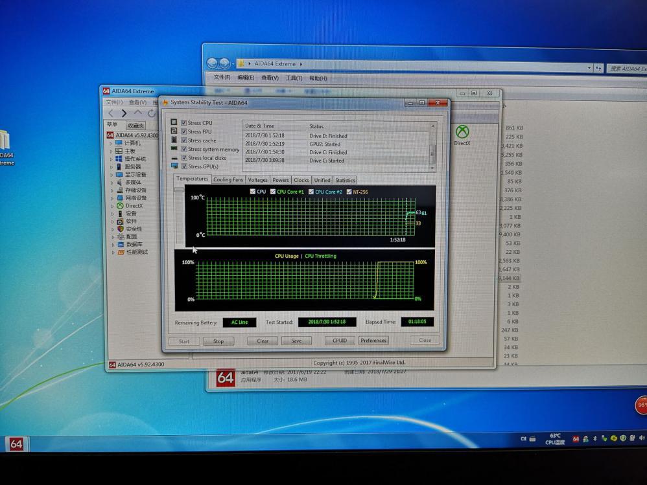Click the green shield security tray icon

point(623,438)
